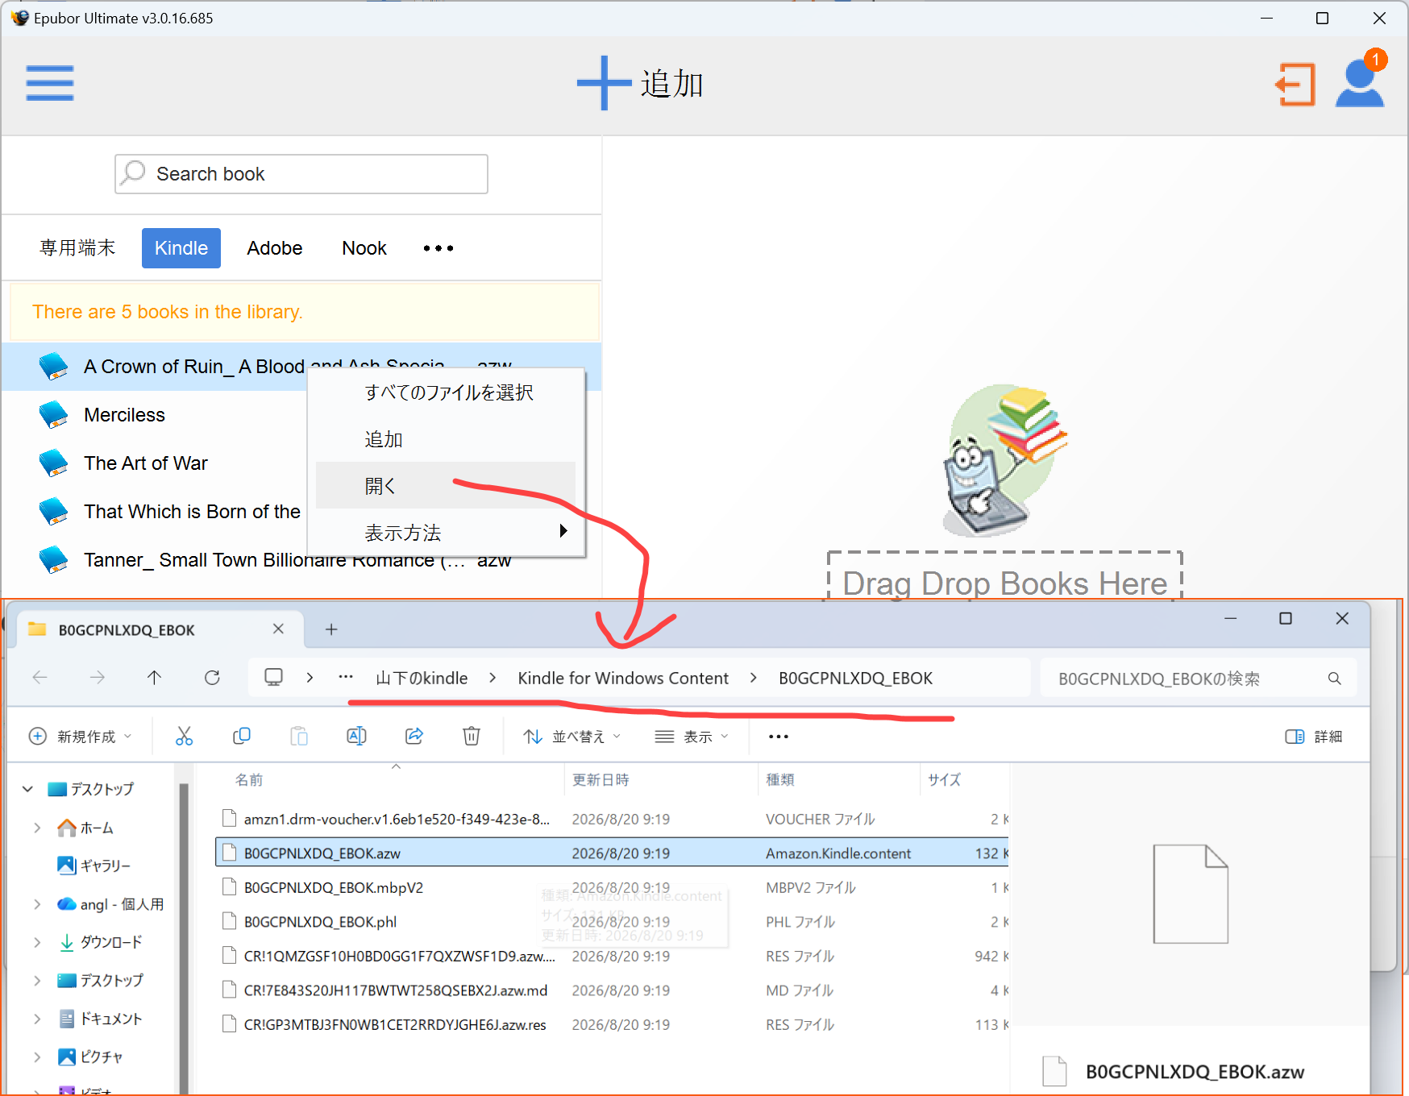Click the B0GCPNLXDQ_EBOKの検索 search box
Image resolution: width=1409 pixels, height=1096 pixels.
pos(1199,679)
